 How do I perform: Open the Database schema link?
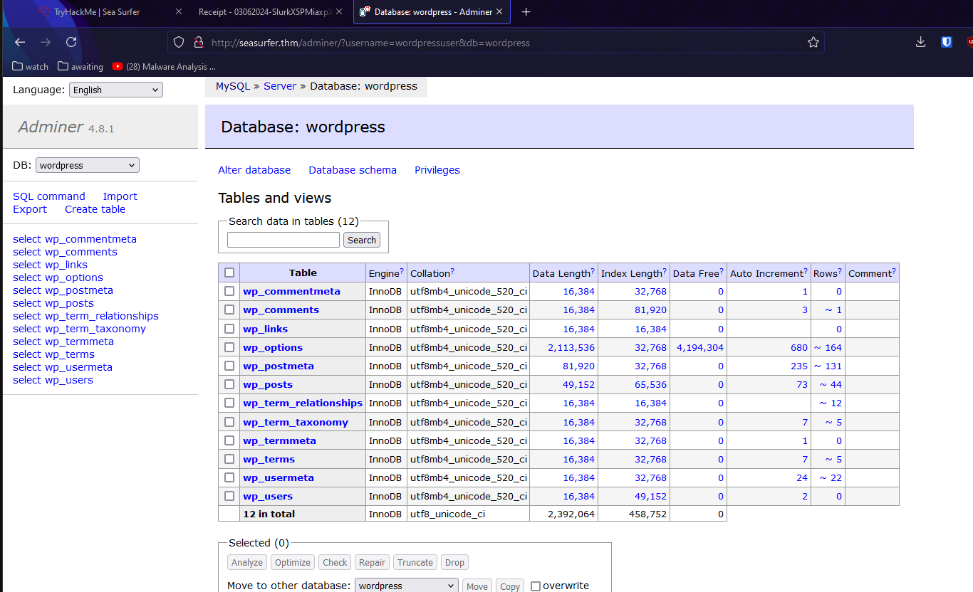click(x=353, y=170)
